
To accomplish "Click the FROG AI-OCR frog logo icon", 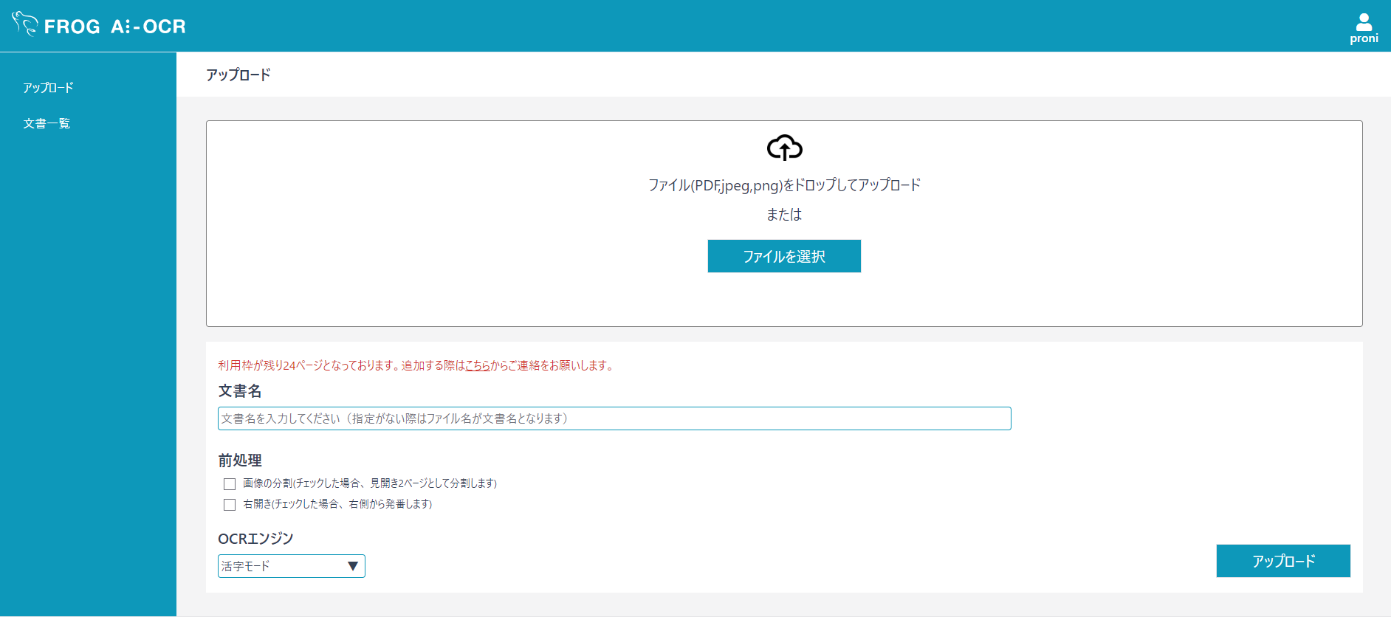I will tap(24, 24).
